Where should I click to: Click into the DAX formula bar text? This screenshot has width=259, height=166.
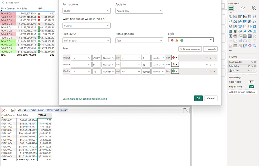(x=43, y=110)
